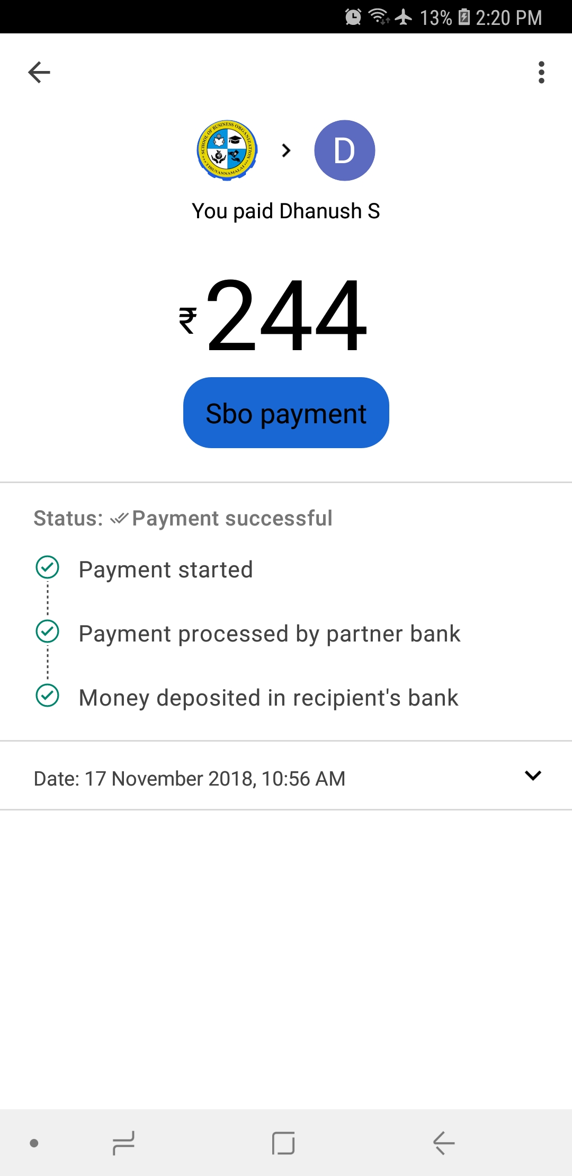Tap the navigation bar dot on left

(34, 1143)
